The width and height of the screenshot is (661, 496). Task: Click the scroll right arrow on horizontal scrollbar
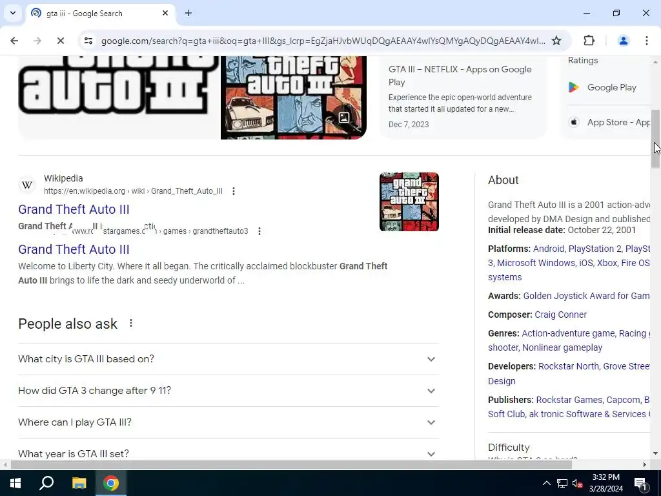click(x=645, y=465)
